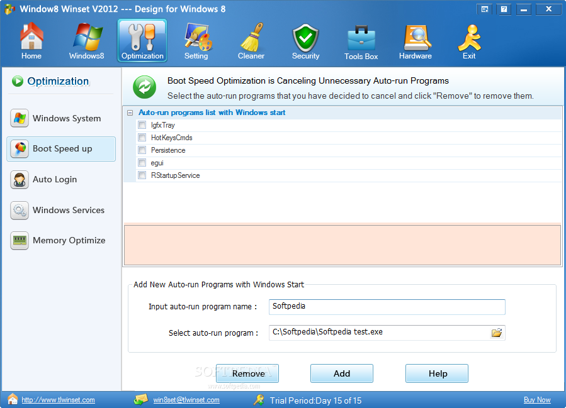Click the egui entry text

[157, 163]
